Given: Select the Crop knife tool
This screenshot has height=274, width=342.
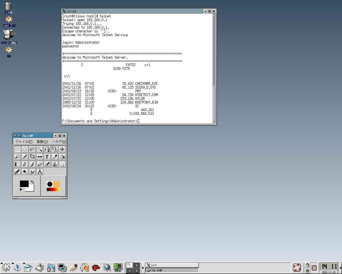Looking at the screenshot, I should (25, 157).
